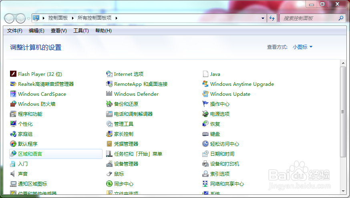This screenshot has width=350, height=198.
Task: Open the 任务栏和「开始」菜单 link
Action: [138, 154]
